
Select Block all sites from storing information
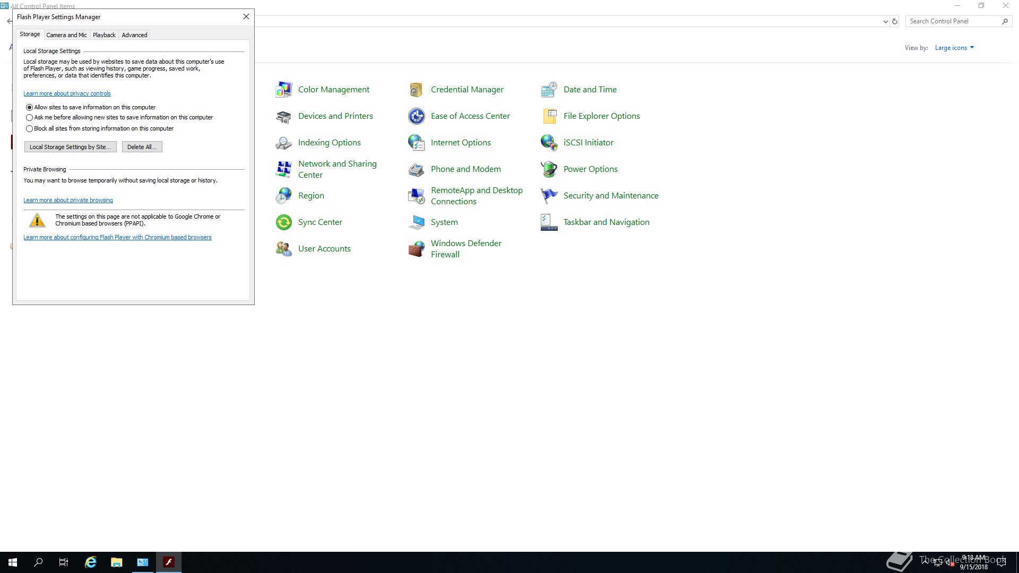29,128
